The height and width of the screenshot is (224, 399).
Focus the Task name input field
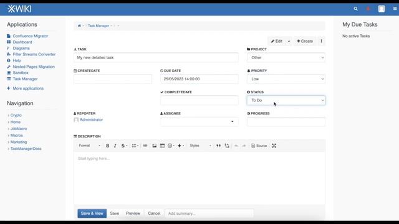coord(156,58)
